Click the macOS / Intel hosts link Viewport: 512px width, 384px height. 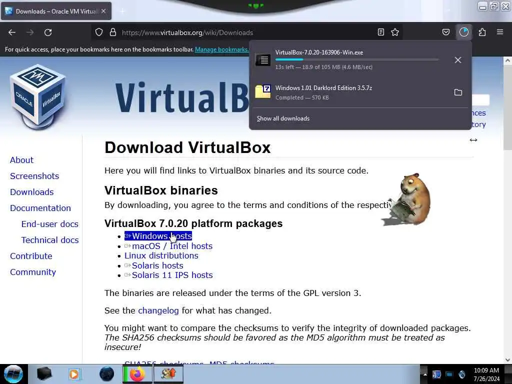pos(168,246)
